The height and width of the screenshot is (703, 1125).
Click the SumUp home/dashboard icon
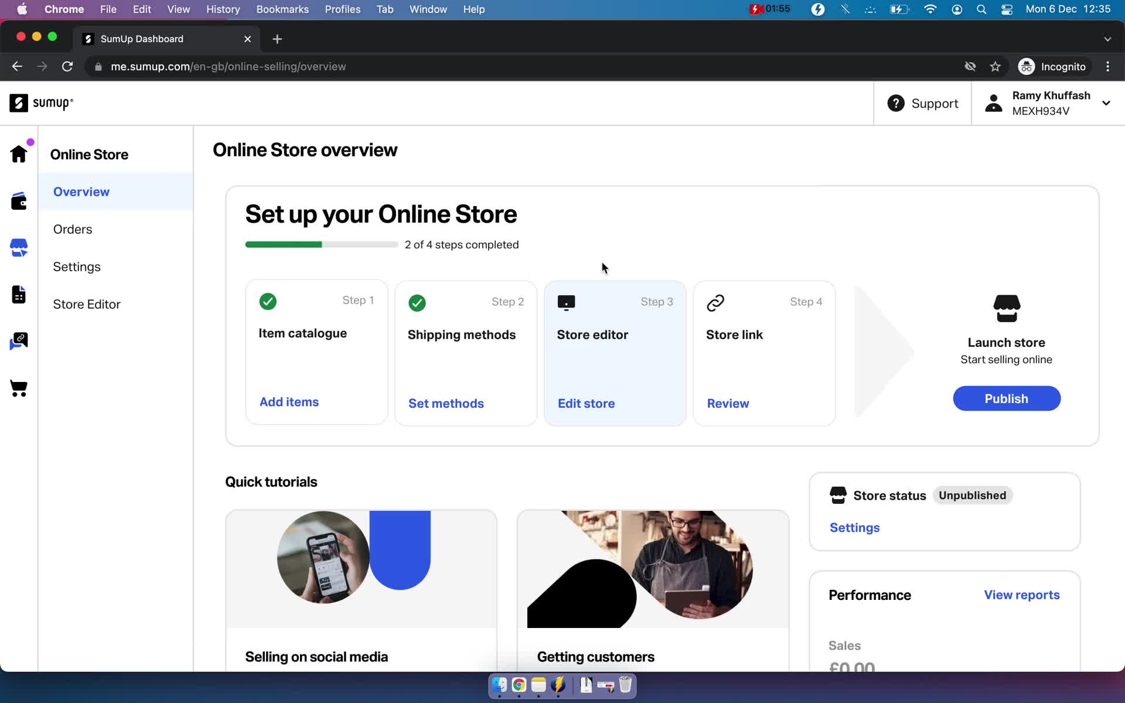pos(19,154)
